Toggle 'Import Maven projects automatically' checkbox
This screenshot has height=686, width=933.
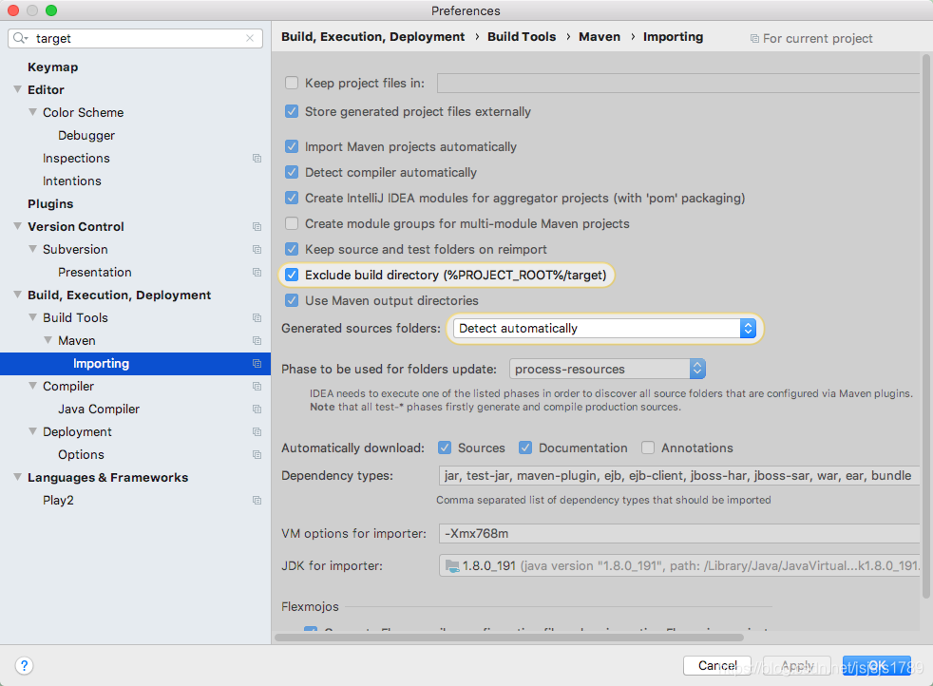pos(292,146)
